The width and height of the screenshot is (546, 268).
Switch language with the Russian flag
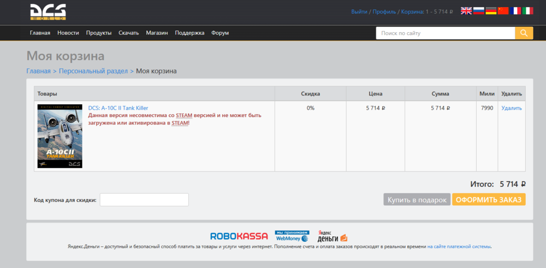pos(478,11)
